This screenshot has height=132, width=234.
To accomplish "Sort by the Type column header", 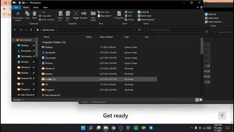I will [x=127, y=37].
